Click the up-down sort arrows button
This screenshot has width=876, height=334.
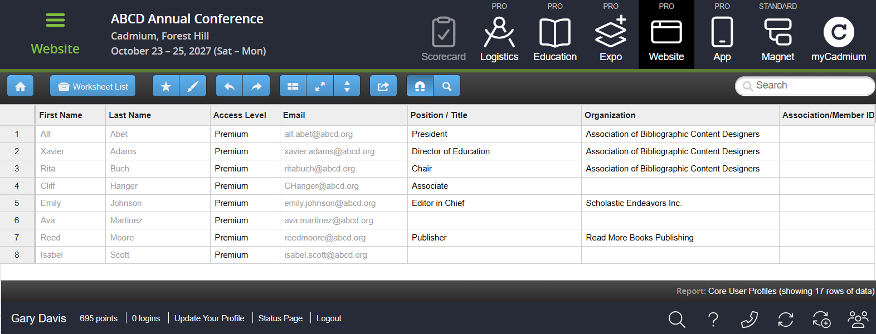coord(347,86)
